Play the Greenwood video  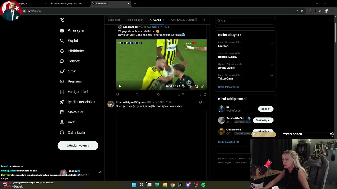[x=120, y=86]
